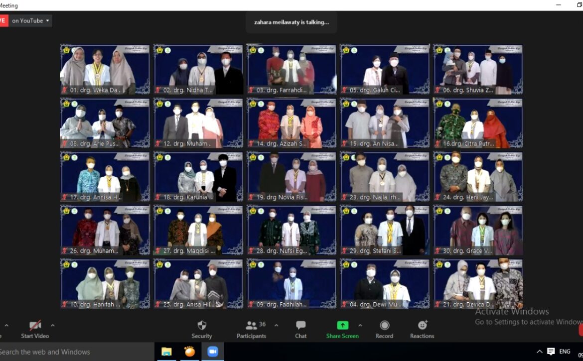
Task: Click muted mic icon on 27. drg. Maqdisi tile
Action: tap(158, 250)
